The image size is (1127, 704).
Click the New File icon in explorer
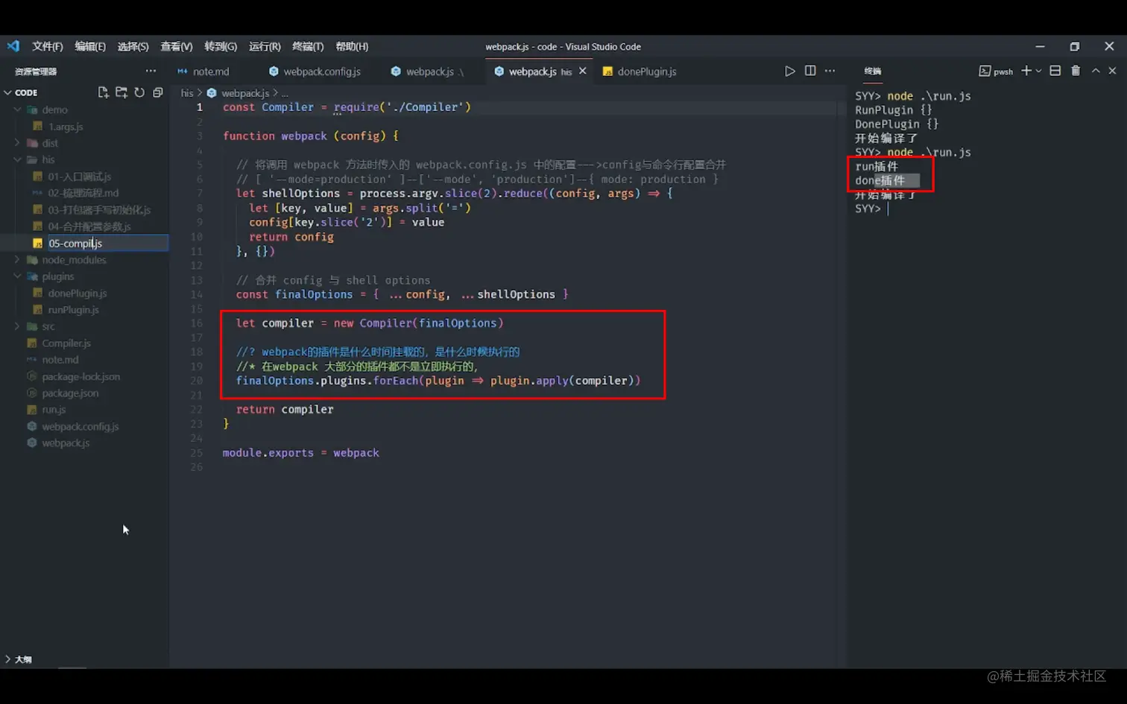tap(103, 92)
